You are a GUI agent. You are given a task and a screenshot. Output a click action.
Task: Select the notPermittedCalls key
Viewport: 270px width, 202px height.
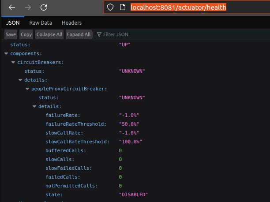[x=71, y=186]
